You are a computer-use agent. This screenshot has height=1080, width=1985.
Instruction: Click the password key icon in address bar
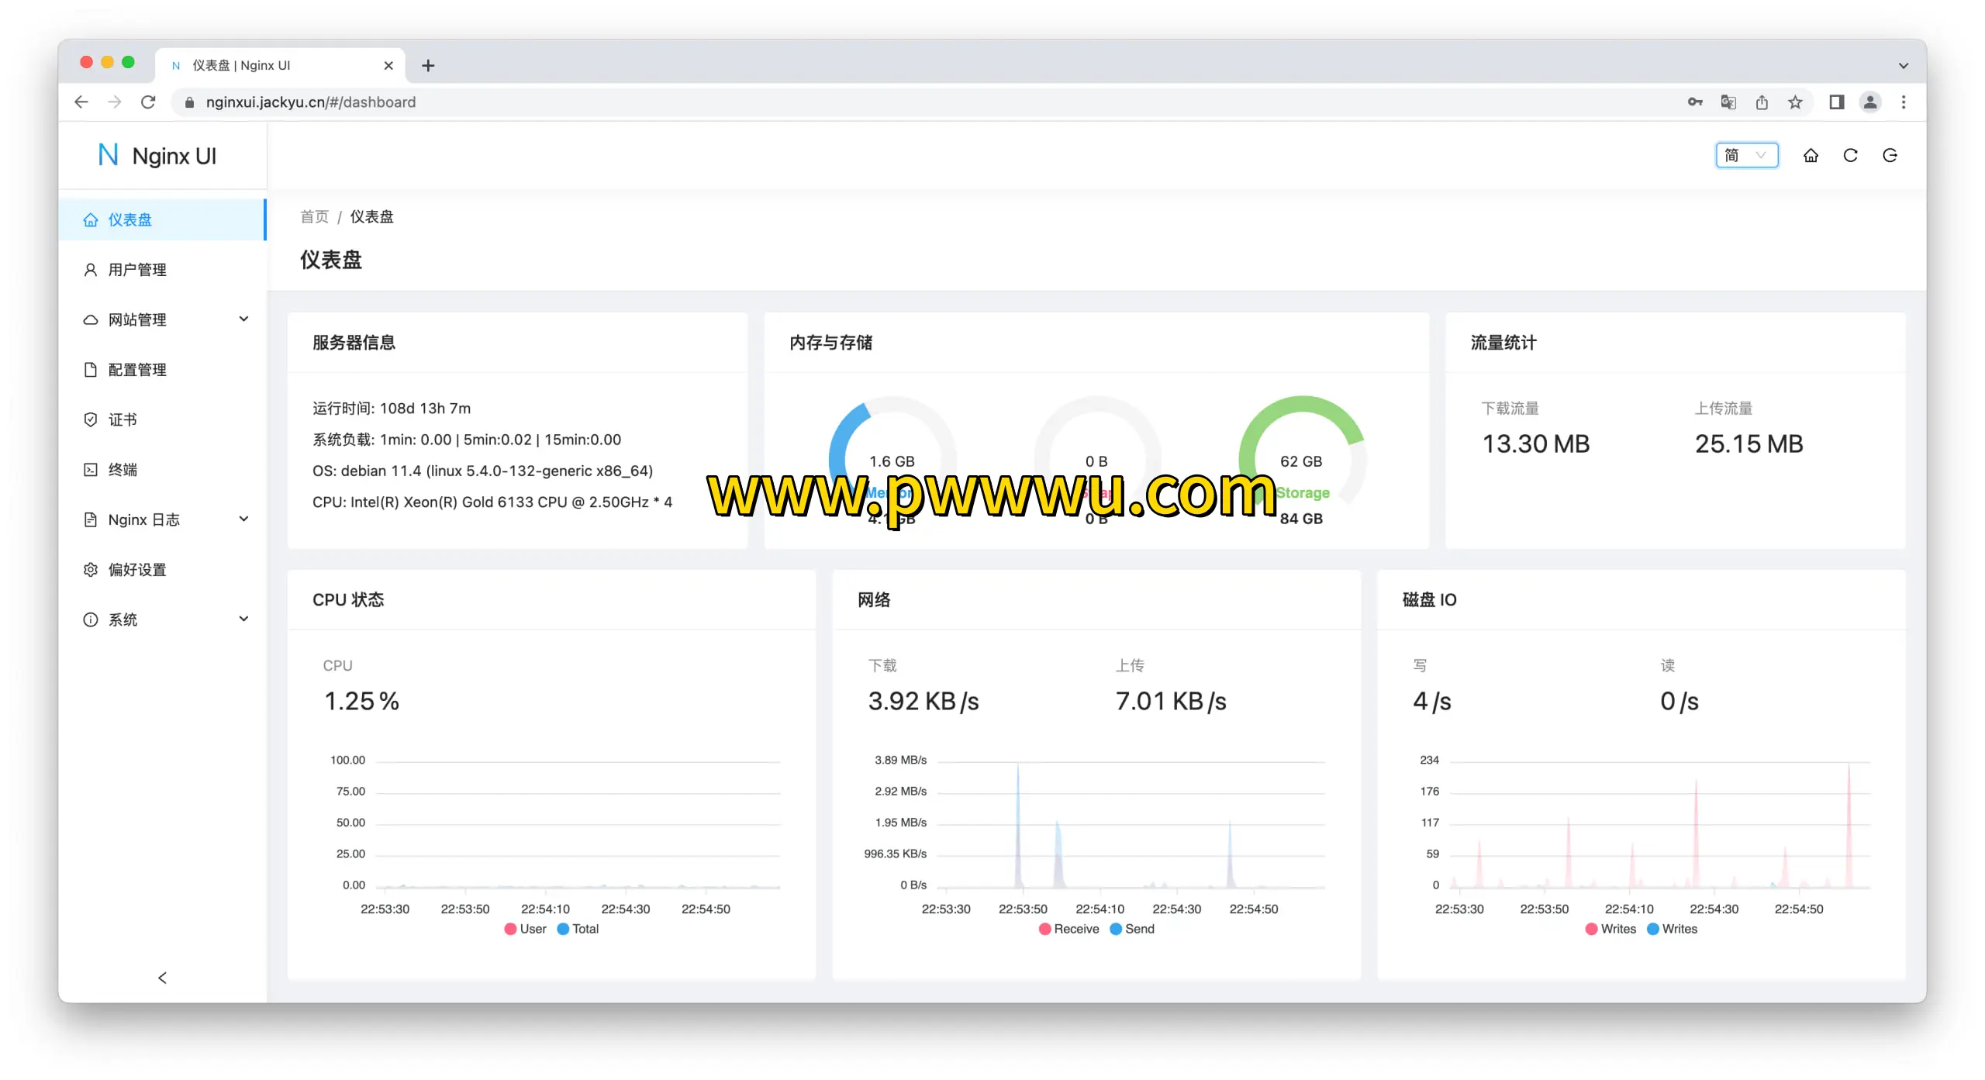(x=1695, y=102)
